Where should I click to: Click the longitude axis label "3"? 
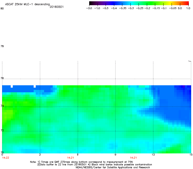point(40,155)
